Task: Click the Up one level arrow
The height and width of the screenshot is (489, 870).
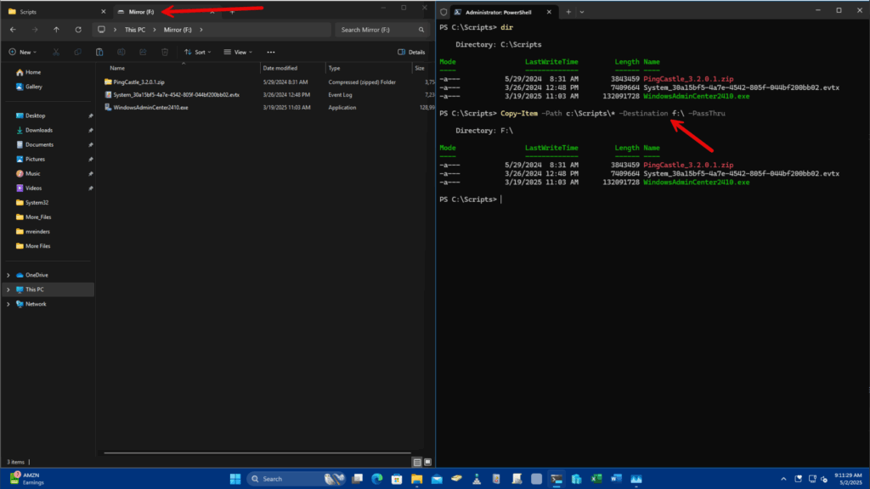Action: click(x=56, y=30)
